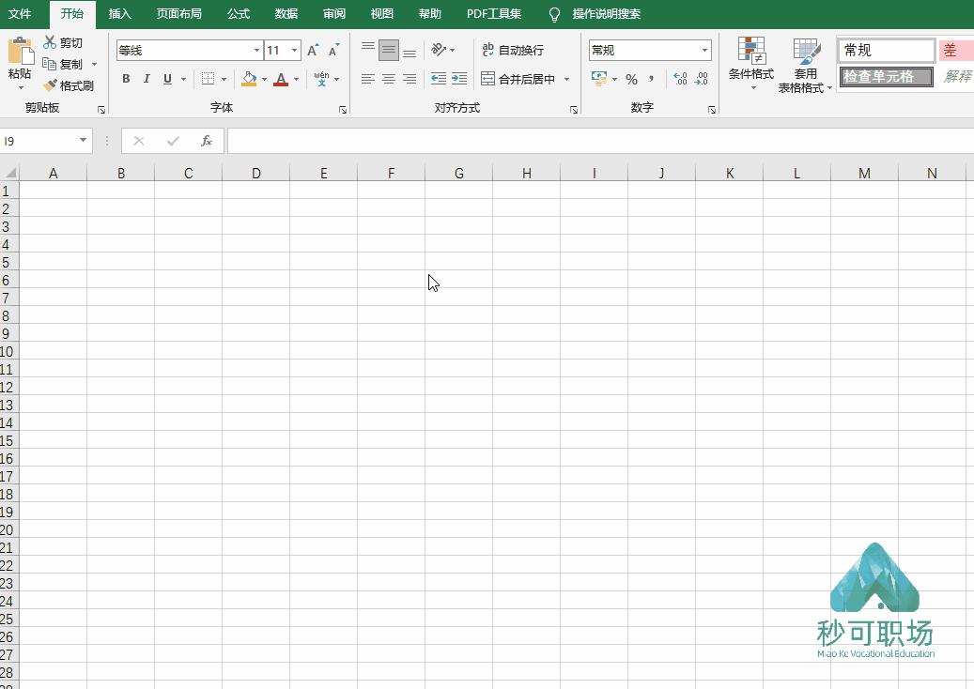Enable 自动换行 wrap text
The height and width of the screenshot is (689, 974).
(512, 49)
